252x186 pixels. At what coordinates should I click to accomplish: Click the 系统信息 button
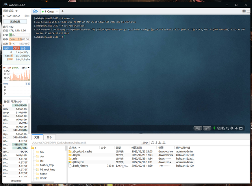pos(15,21)
